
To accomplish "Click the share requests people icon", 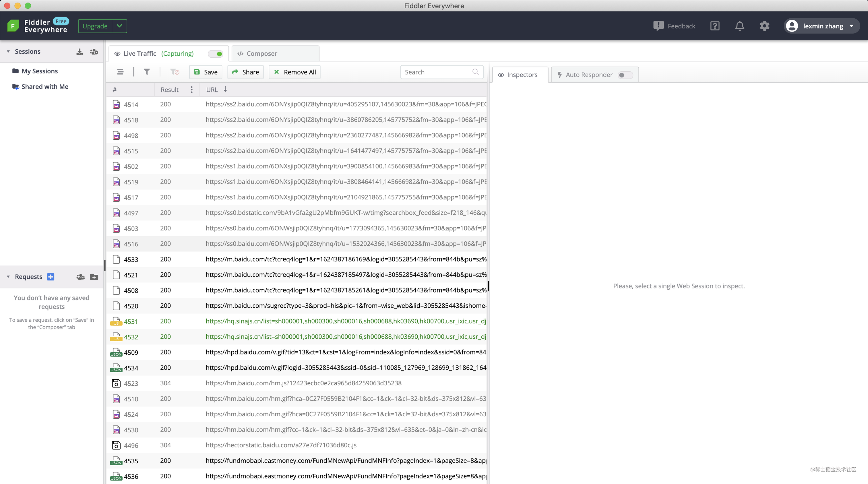I will click(81, 277).
